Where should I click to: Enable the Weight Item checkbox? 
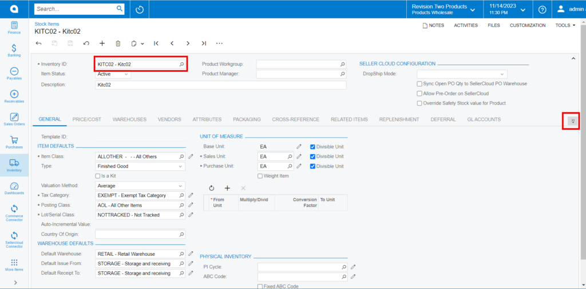coord(260,176)
